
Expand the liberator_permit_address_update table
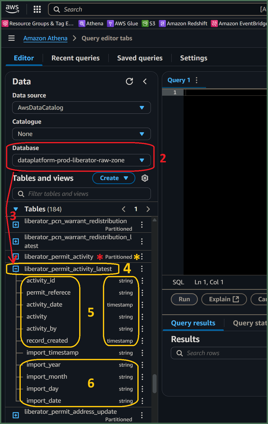pyautogui.click(x=16, y=415)
